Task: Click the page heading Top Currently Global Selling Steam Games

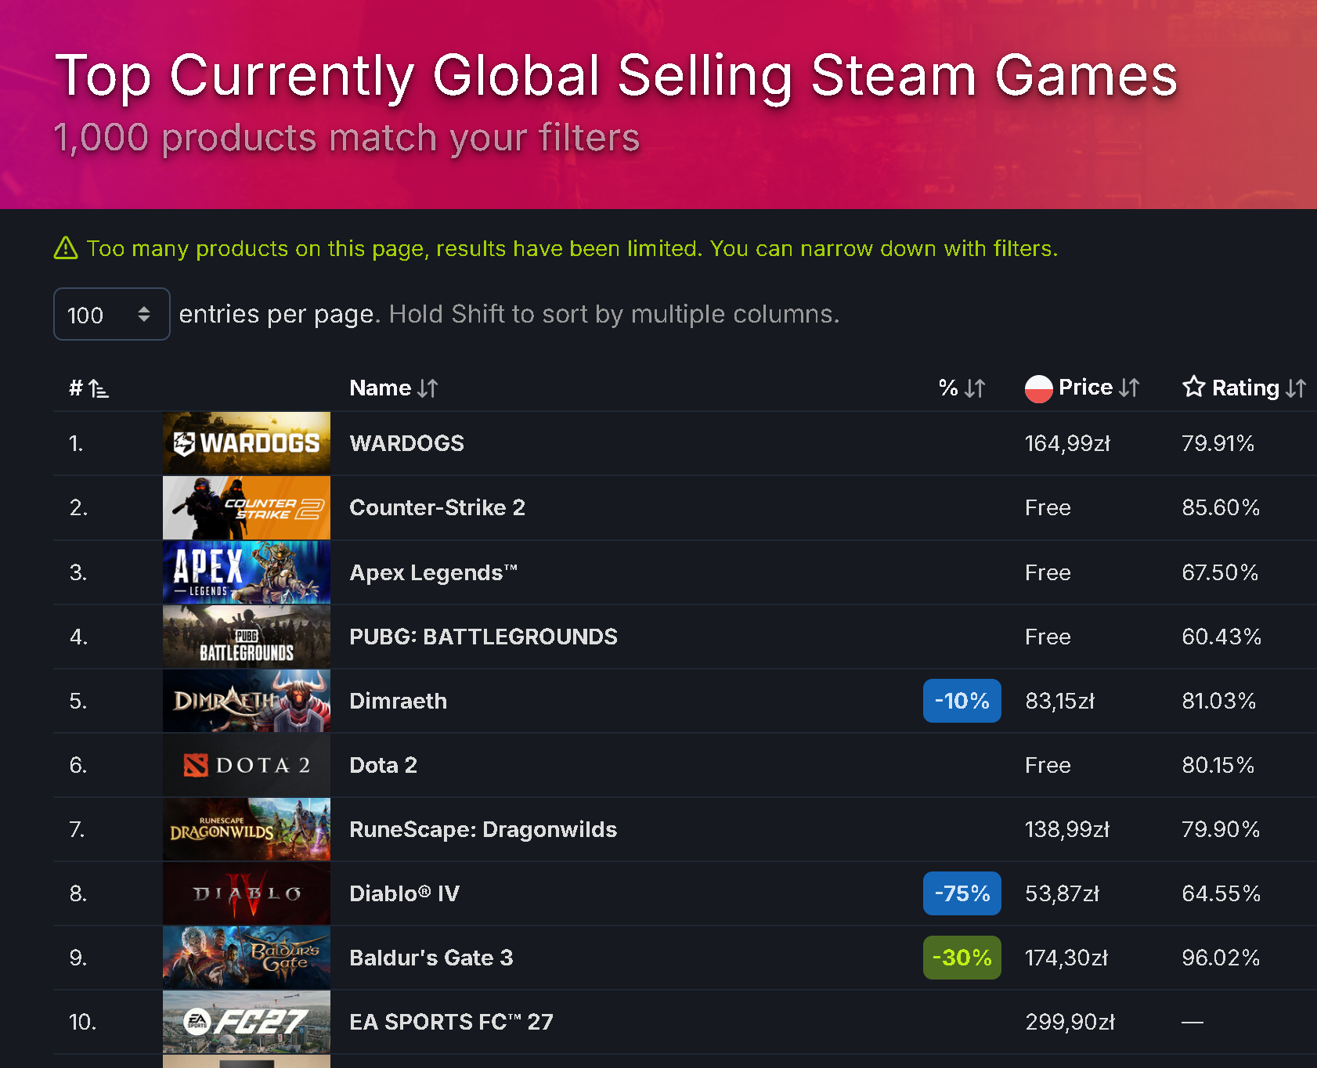Action: tap(616, 76)
